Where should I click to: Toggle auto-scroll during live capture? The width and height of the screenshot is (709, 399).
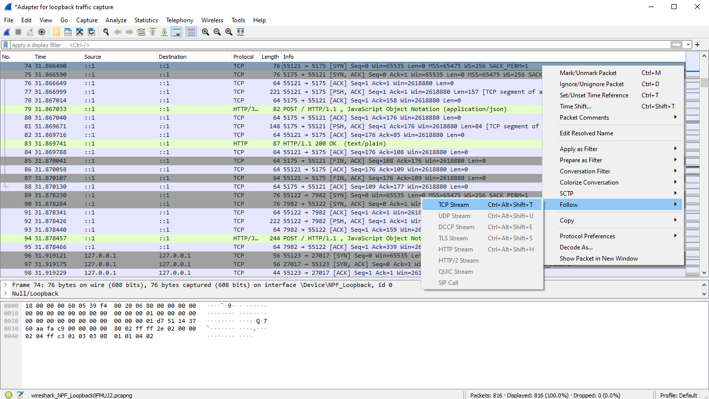click(x=177, y=32)
